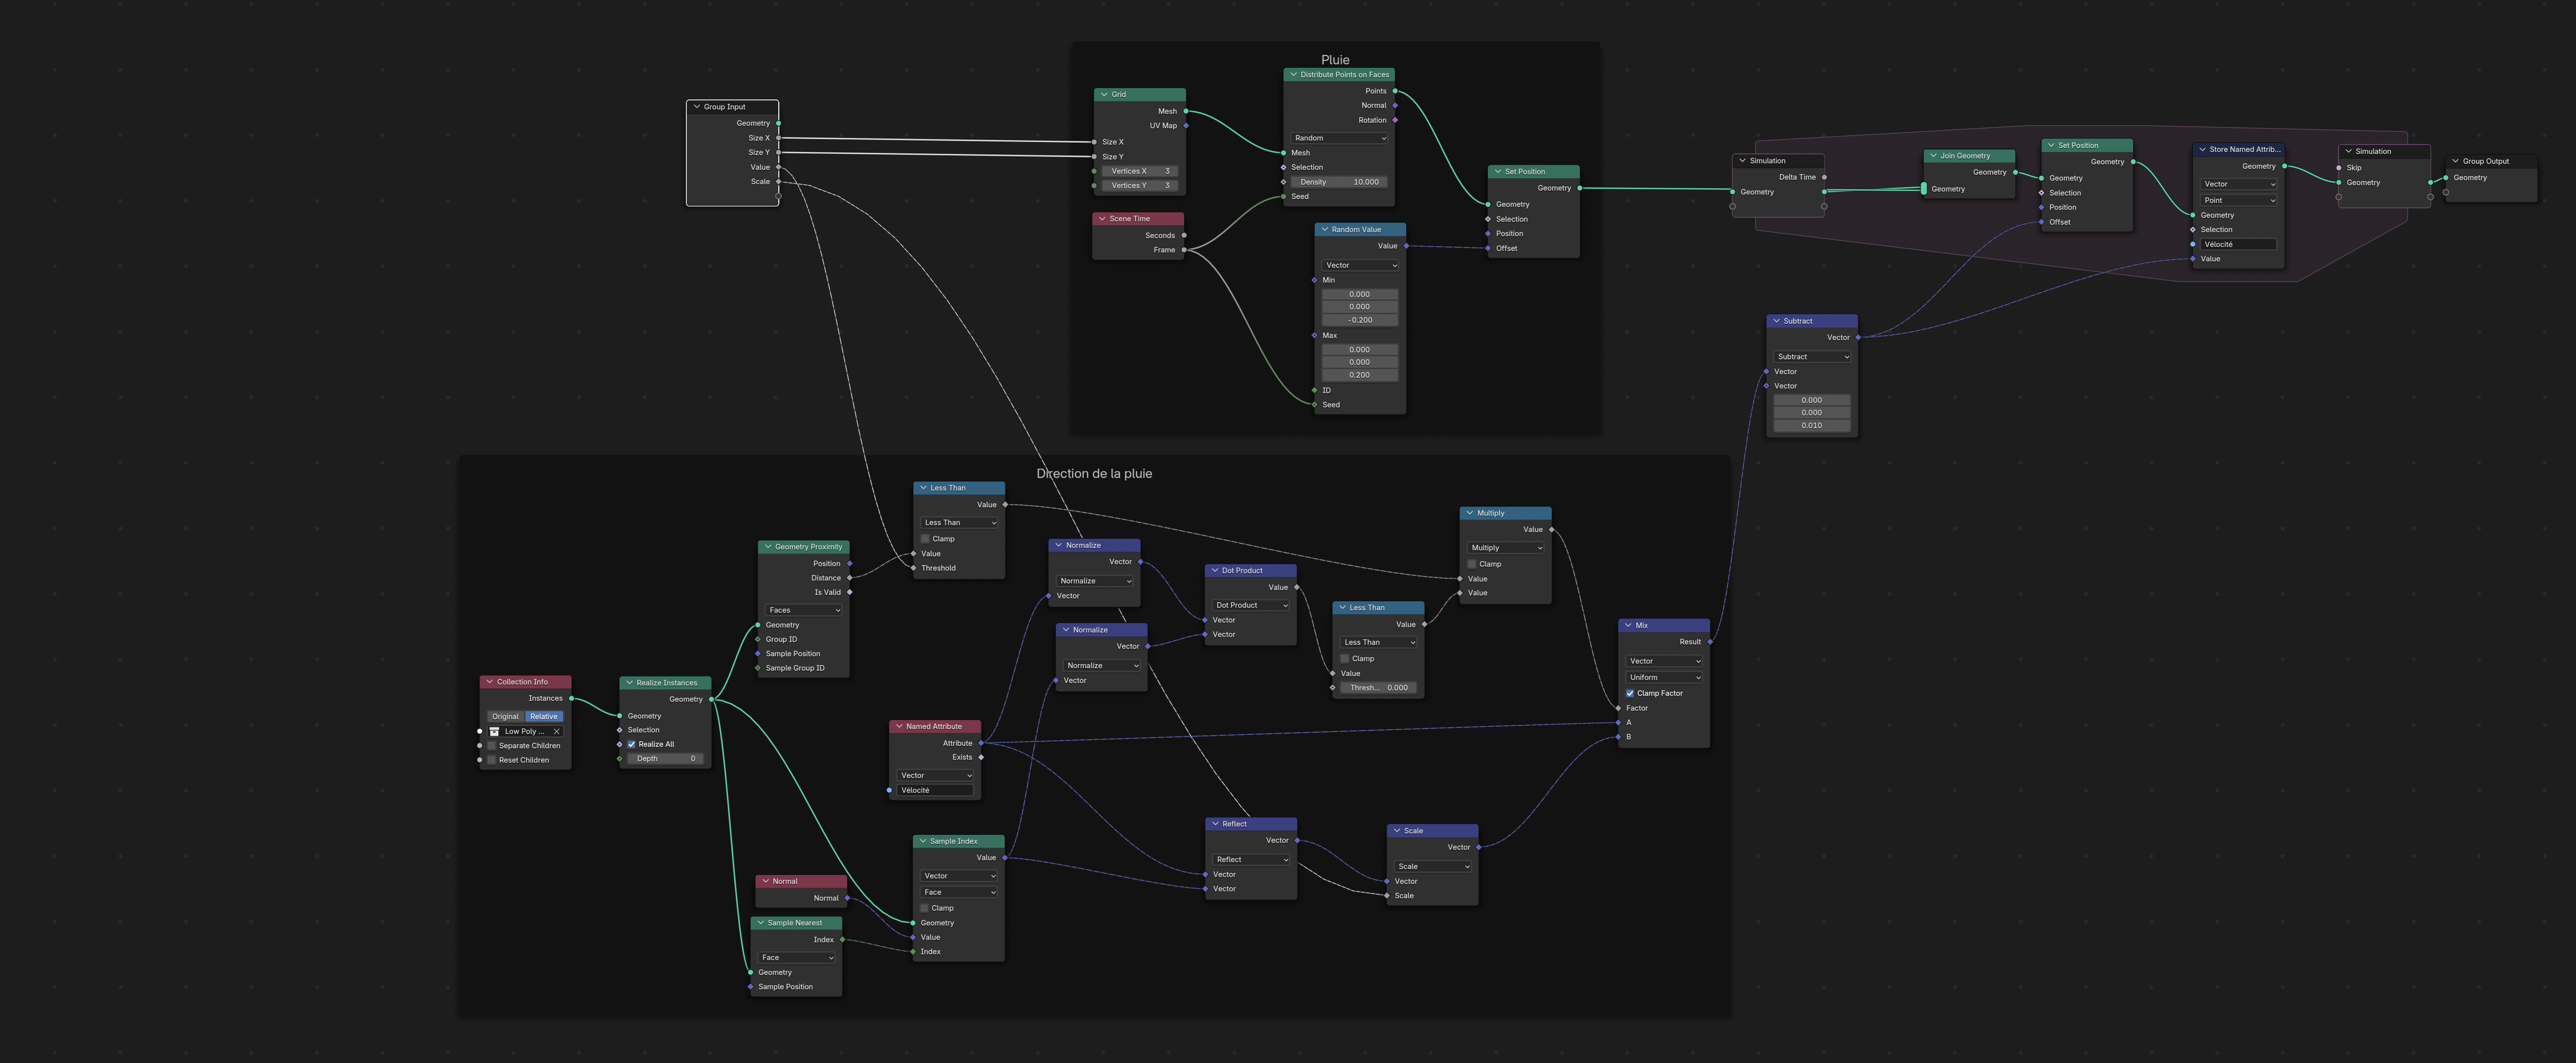The image size is (2576, 1063).
Task: Click the Index output socket on Sample Nearest
Action: tap(842, 940)
